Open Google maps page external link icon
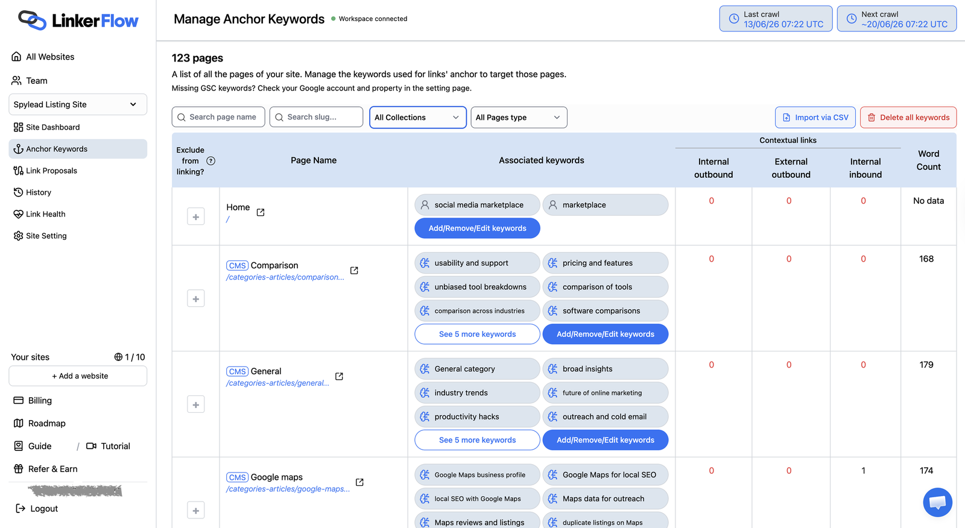This screenshot has height=528, width=965. click(x=359, y=482)
